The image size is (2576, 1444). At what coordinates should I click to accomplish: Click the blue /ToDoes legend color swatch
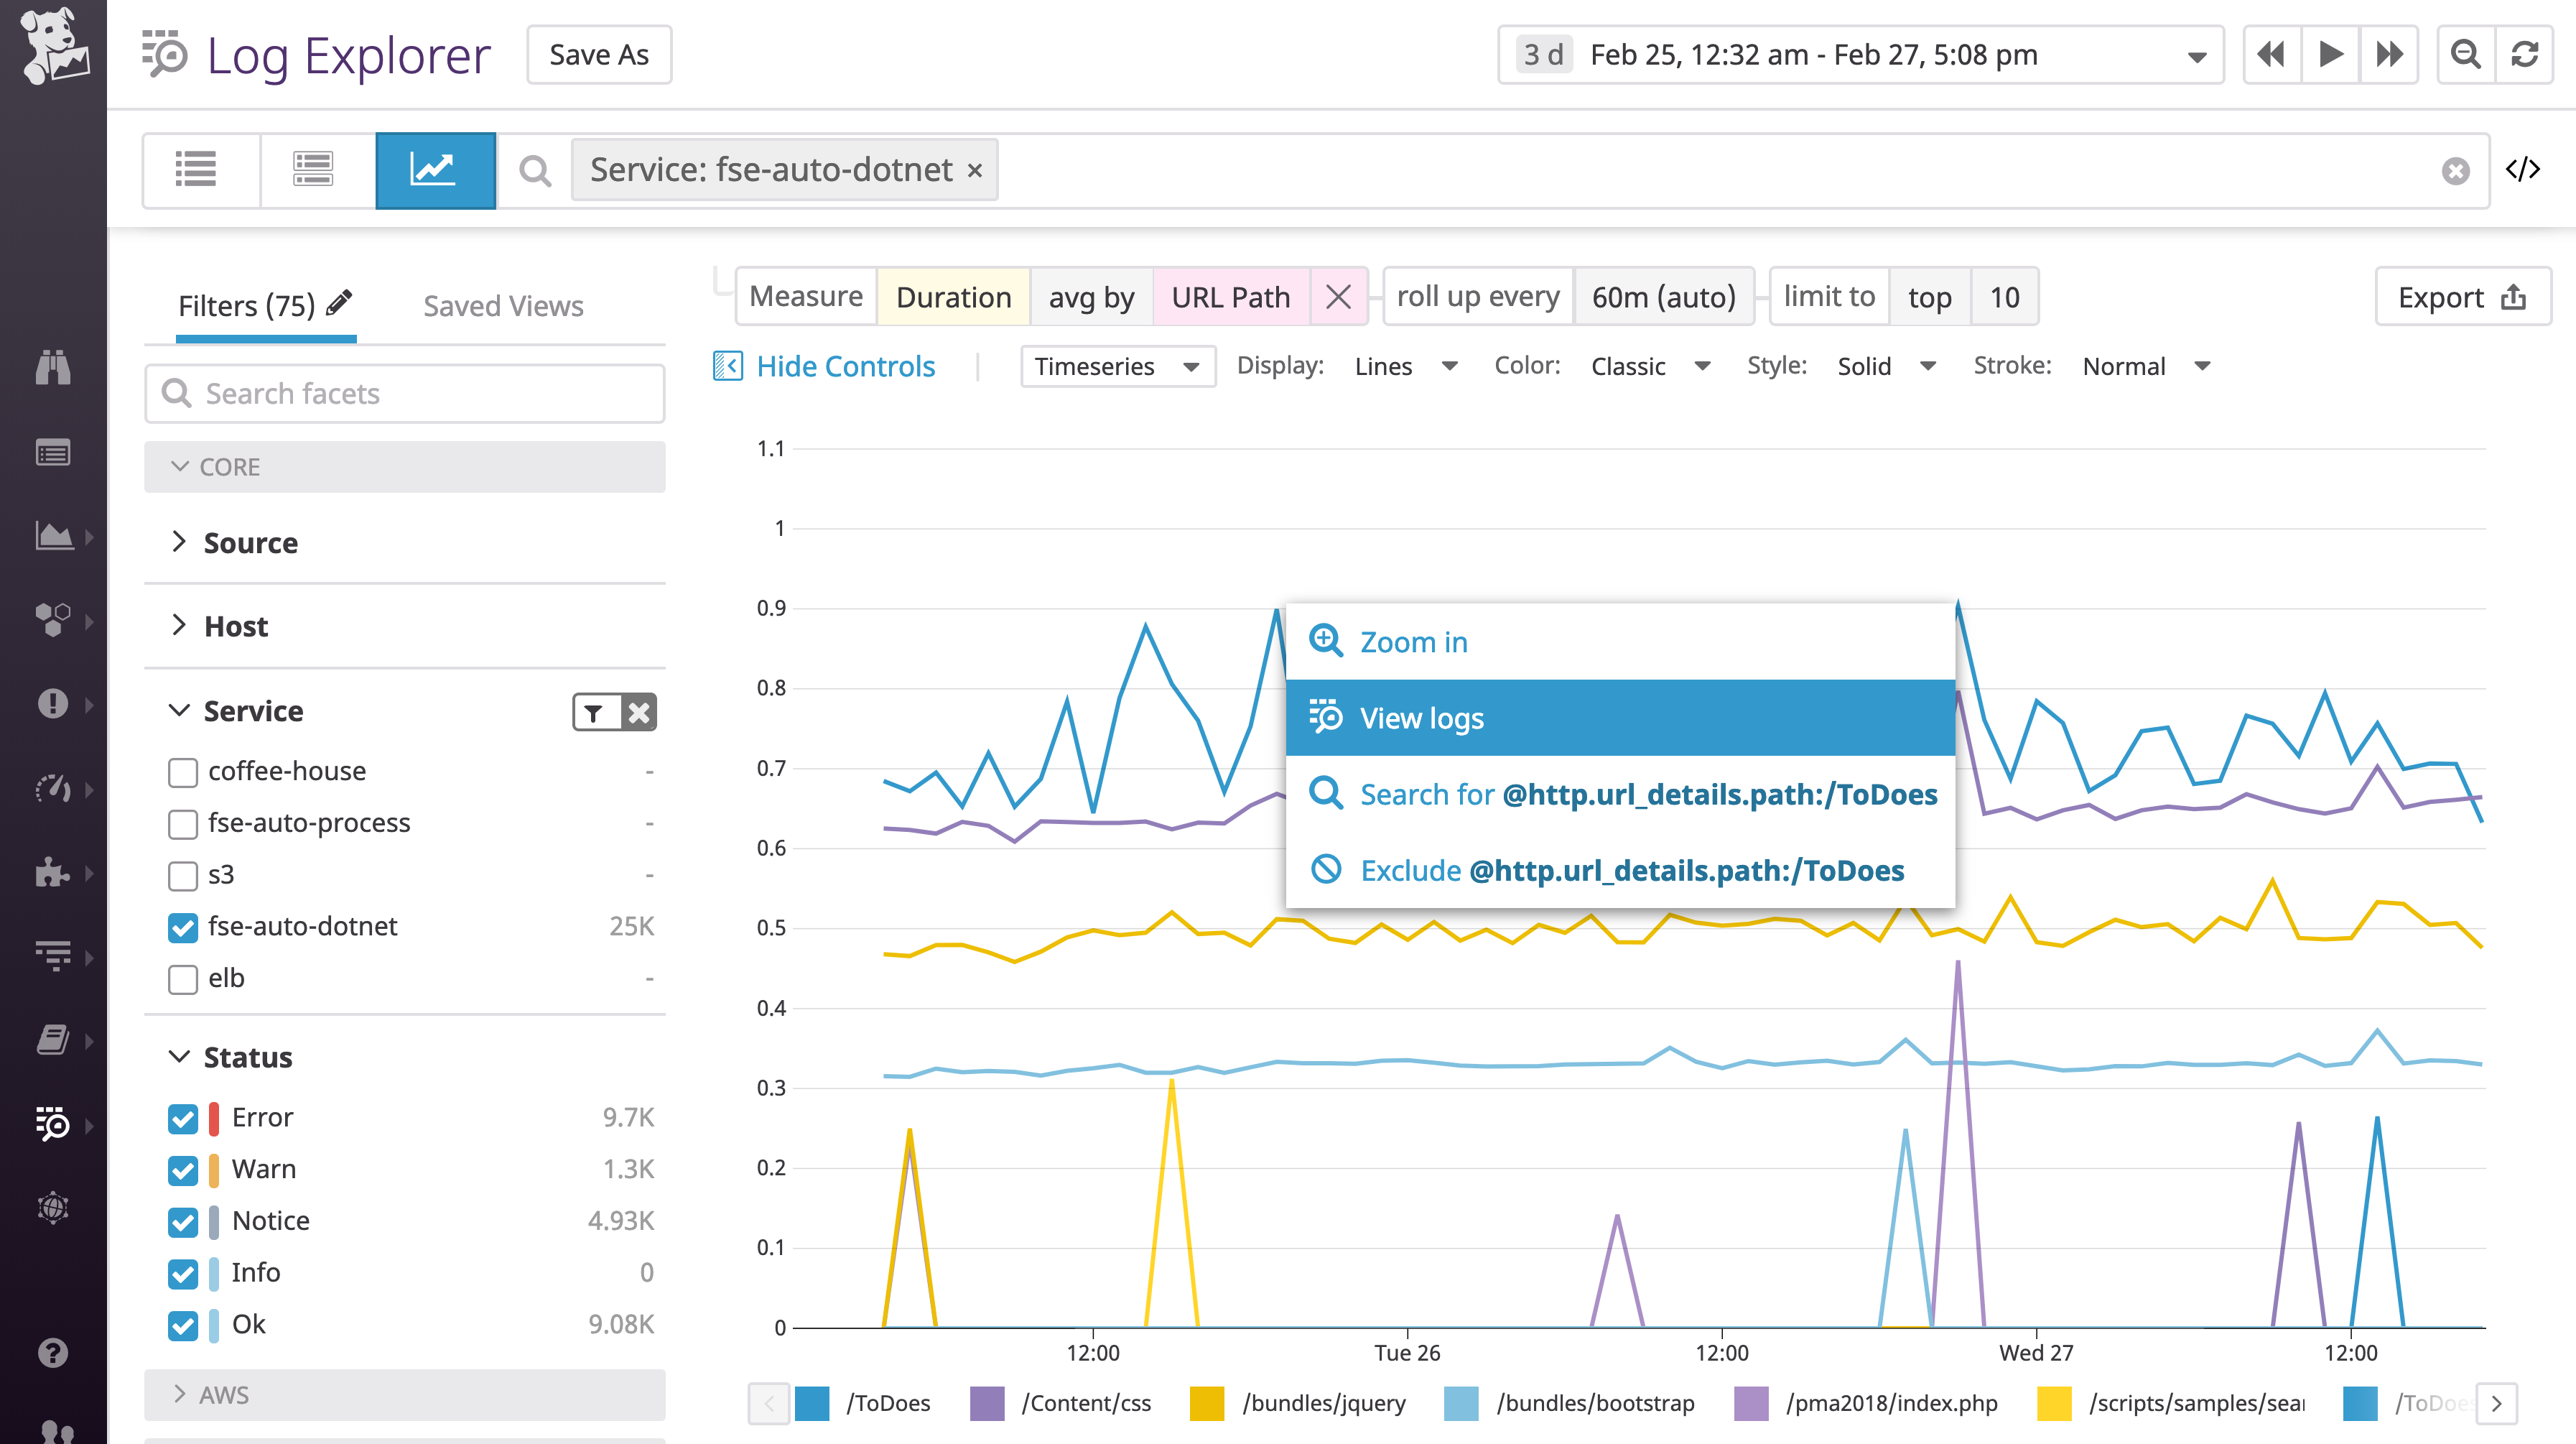[x=813, y=1403]
